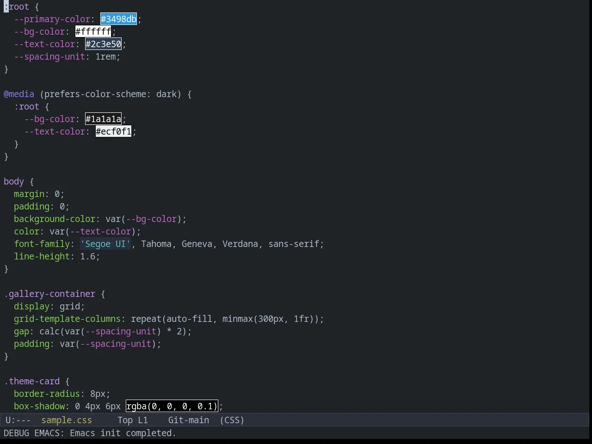Click the Git-main indicator in mode line

(x=189, y=420)
